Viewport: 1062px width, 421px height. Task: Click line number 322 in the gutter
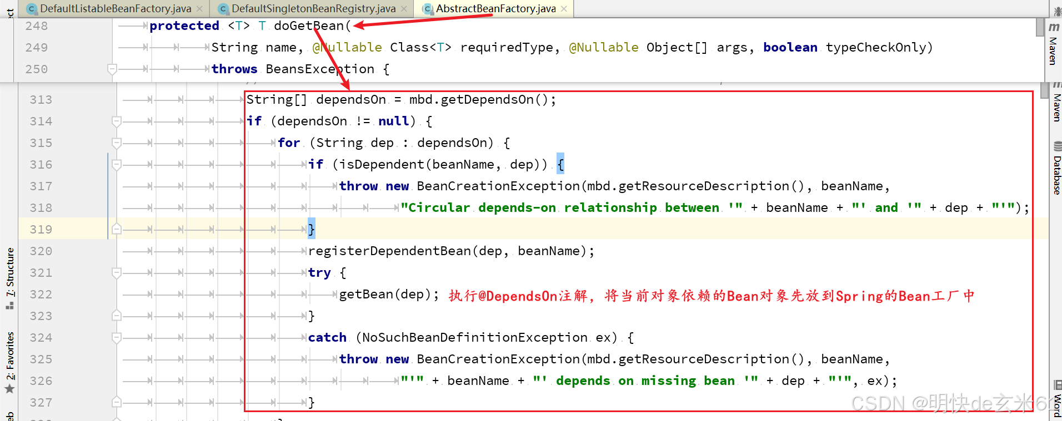pyautogui.click(x=41, y=295)
